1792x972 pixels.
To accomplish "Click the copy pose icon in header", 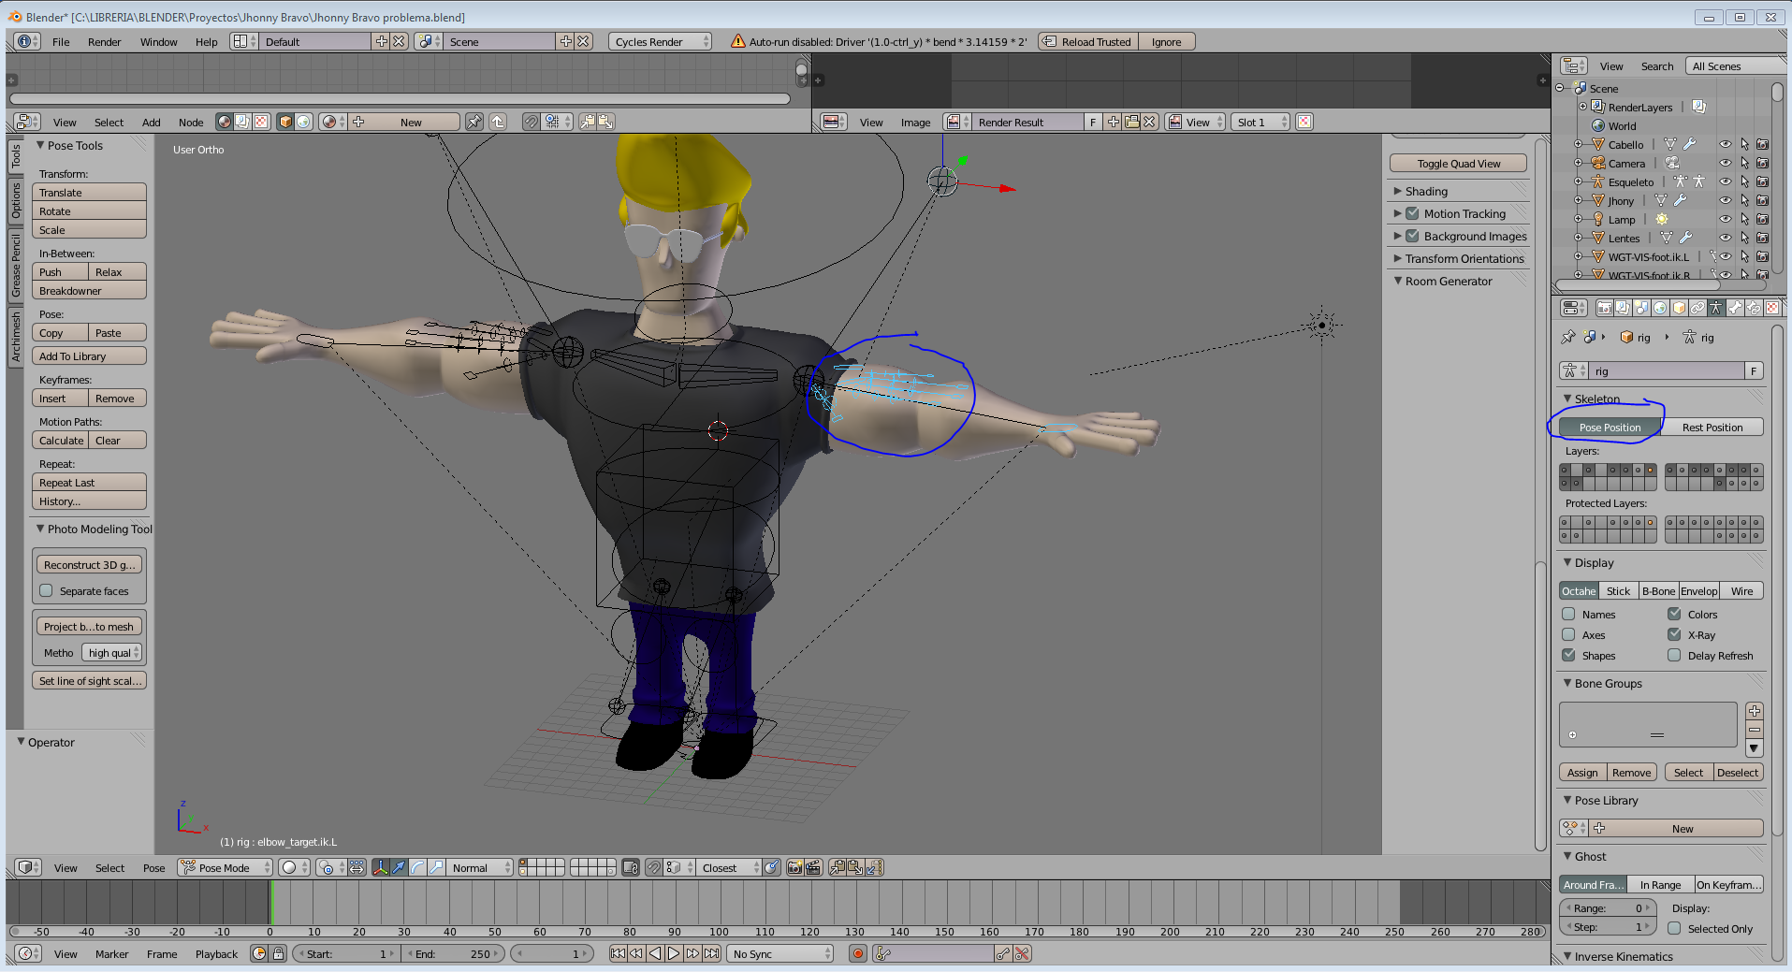I will point(838,867).
